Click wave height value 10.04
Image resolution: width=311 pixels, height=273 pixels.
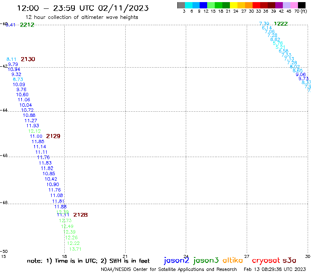click(x=26, y=105)
